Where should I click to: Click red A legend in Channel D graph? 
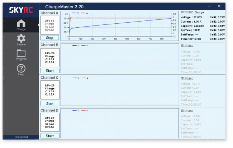point(85,111)
